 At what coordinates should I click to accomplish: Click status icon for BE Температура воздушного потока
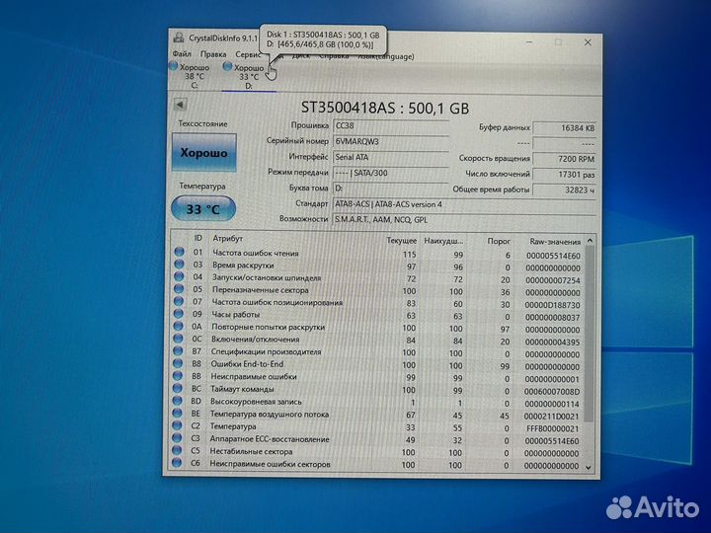click(178, 414)
